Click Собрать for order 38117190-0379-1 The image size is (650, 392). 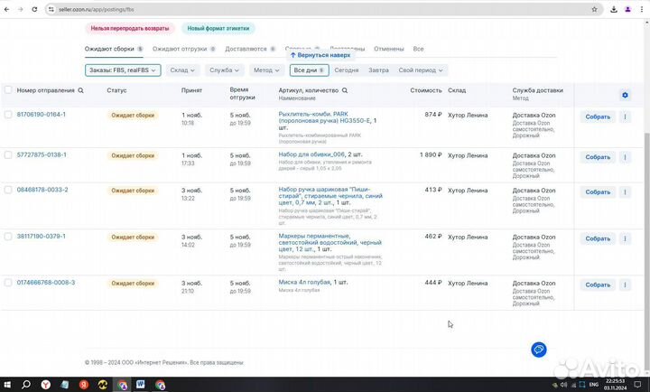(x=597, y=238)
